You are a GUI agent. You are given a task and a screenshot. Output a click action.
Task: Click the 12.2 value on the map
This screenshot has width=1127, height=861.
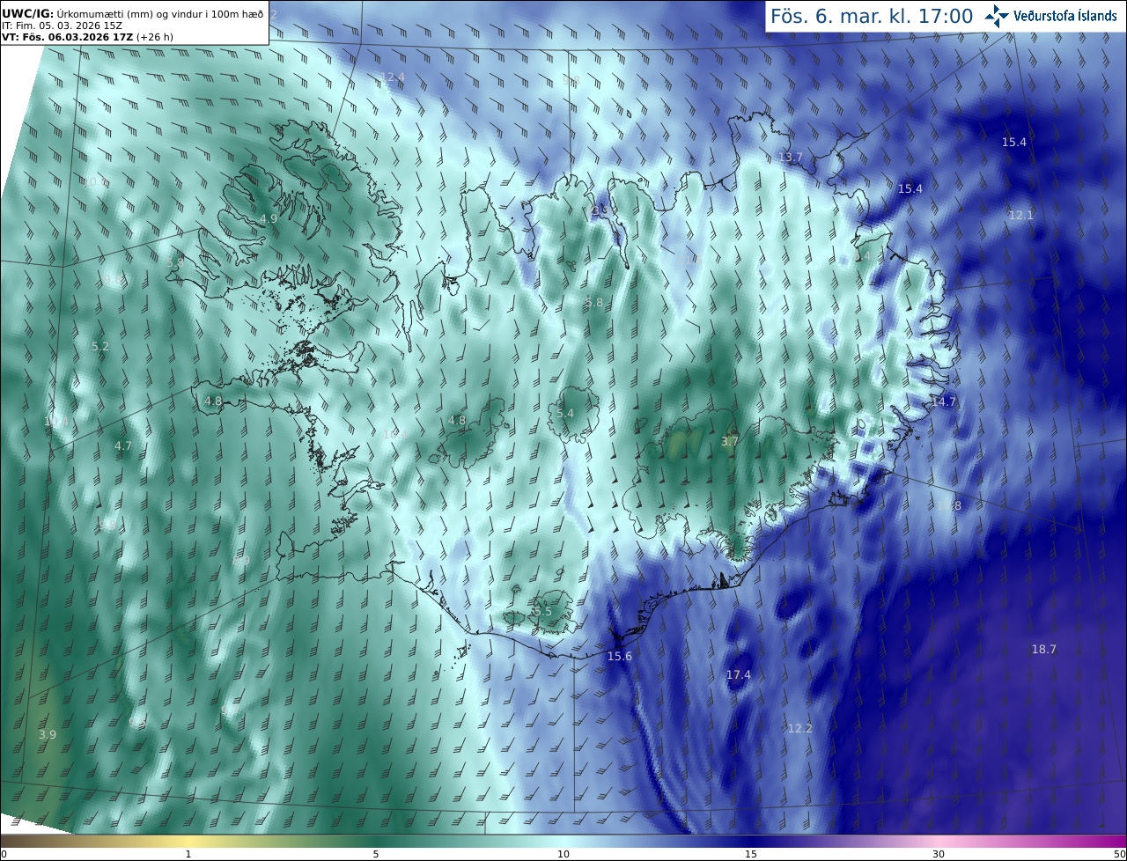pyautogui.click(x=799, y=728)
